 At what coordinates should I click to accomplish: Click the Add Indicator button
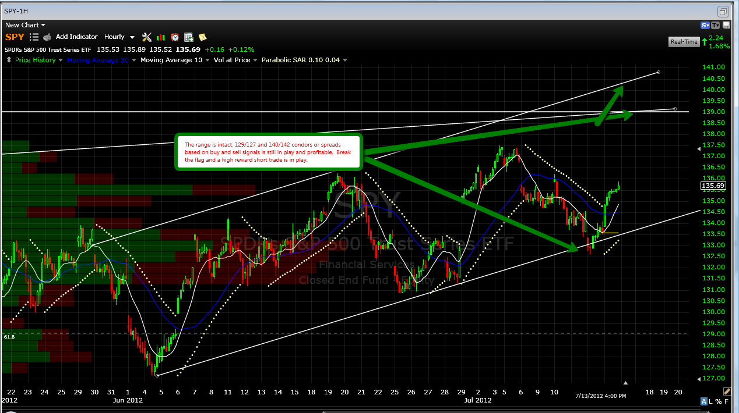[77, 37]
